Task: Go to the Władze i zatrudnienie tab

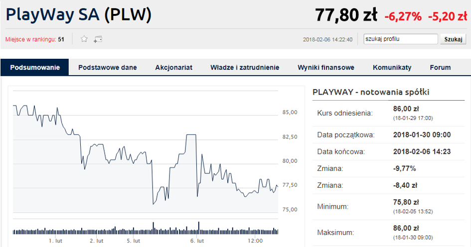Action: 245,68
